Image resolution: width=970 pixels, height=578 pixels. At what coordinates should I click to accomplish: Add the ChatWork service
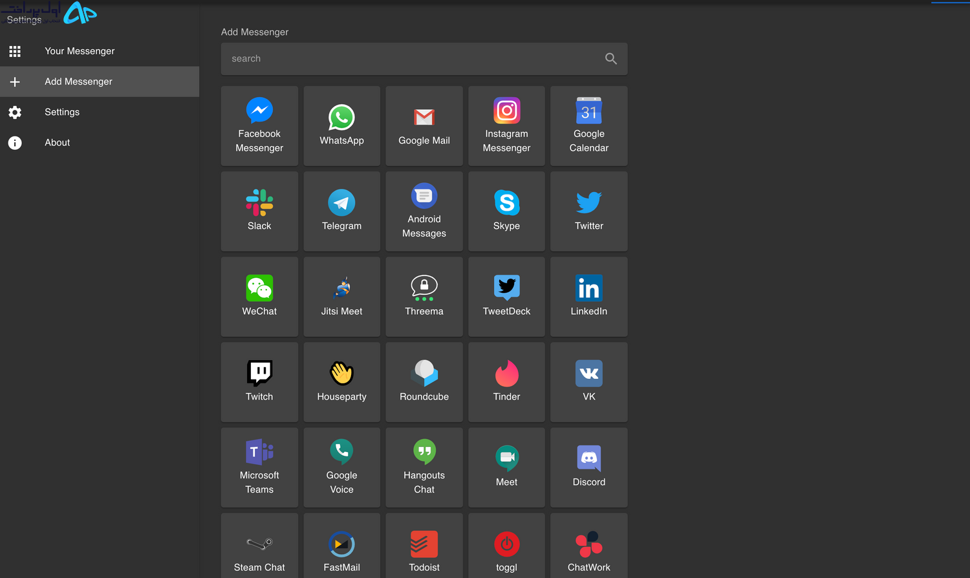coord(589,546)
